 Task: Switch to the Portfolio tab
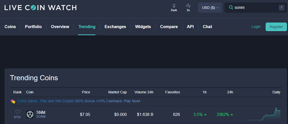coord(33,27)
